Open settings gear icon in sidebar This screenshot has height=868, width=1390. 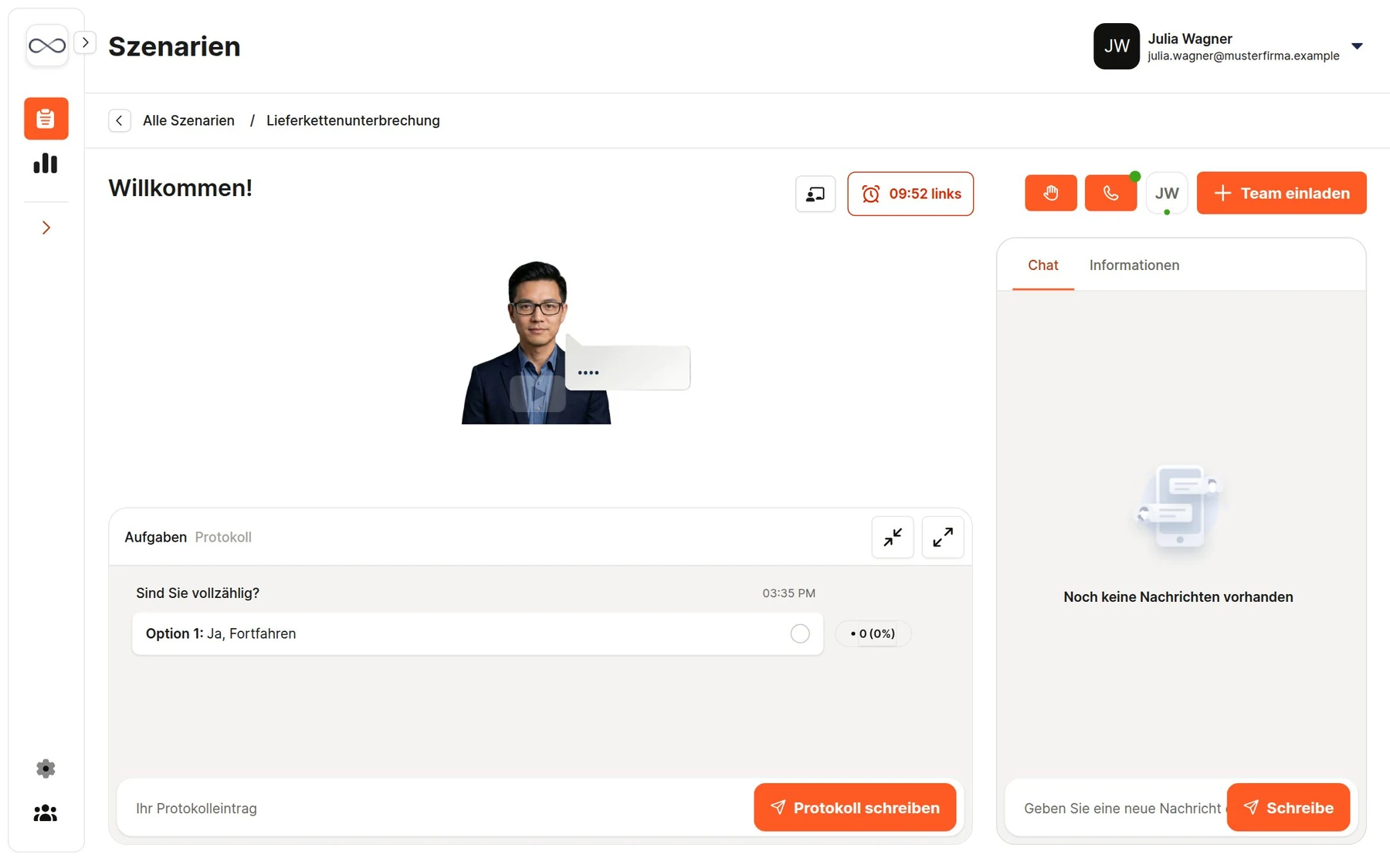coord(46,768)
